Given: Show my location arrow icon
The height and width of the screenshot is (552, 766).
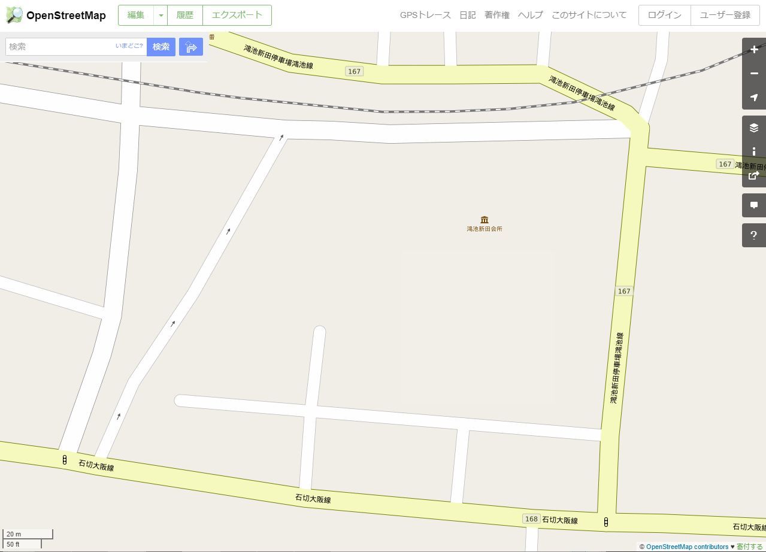Looking at the screenshot, I should 754,98.
